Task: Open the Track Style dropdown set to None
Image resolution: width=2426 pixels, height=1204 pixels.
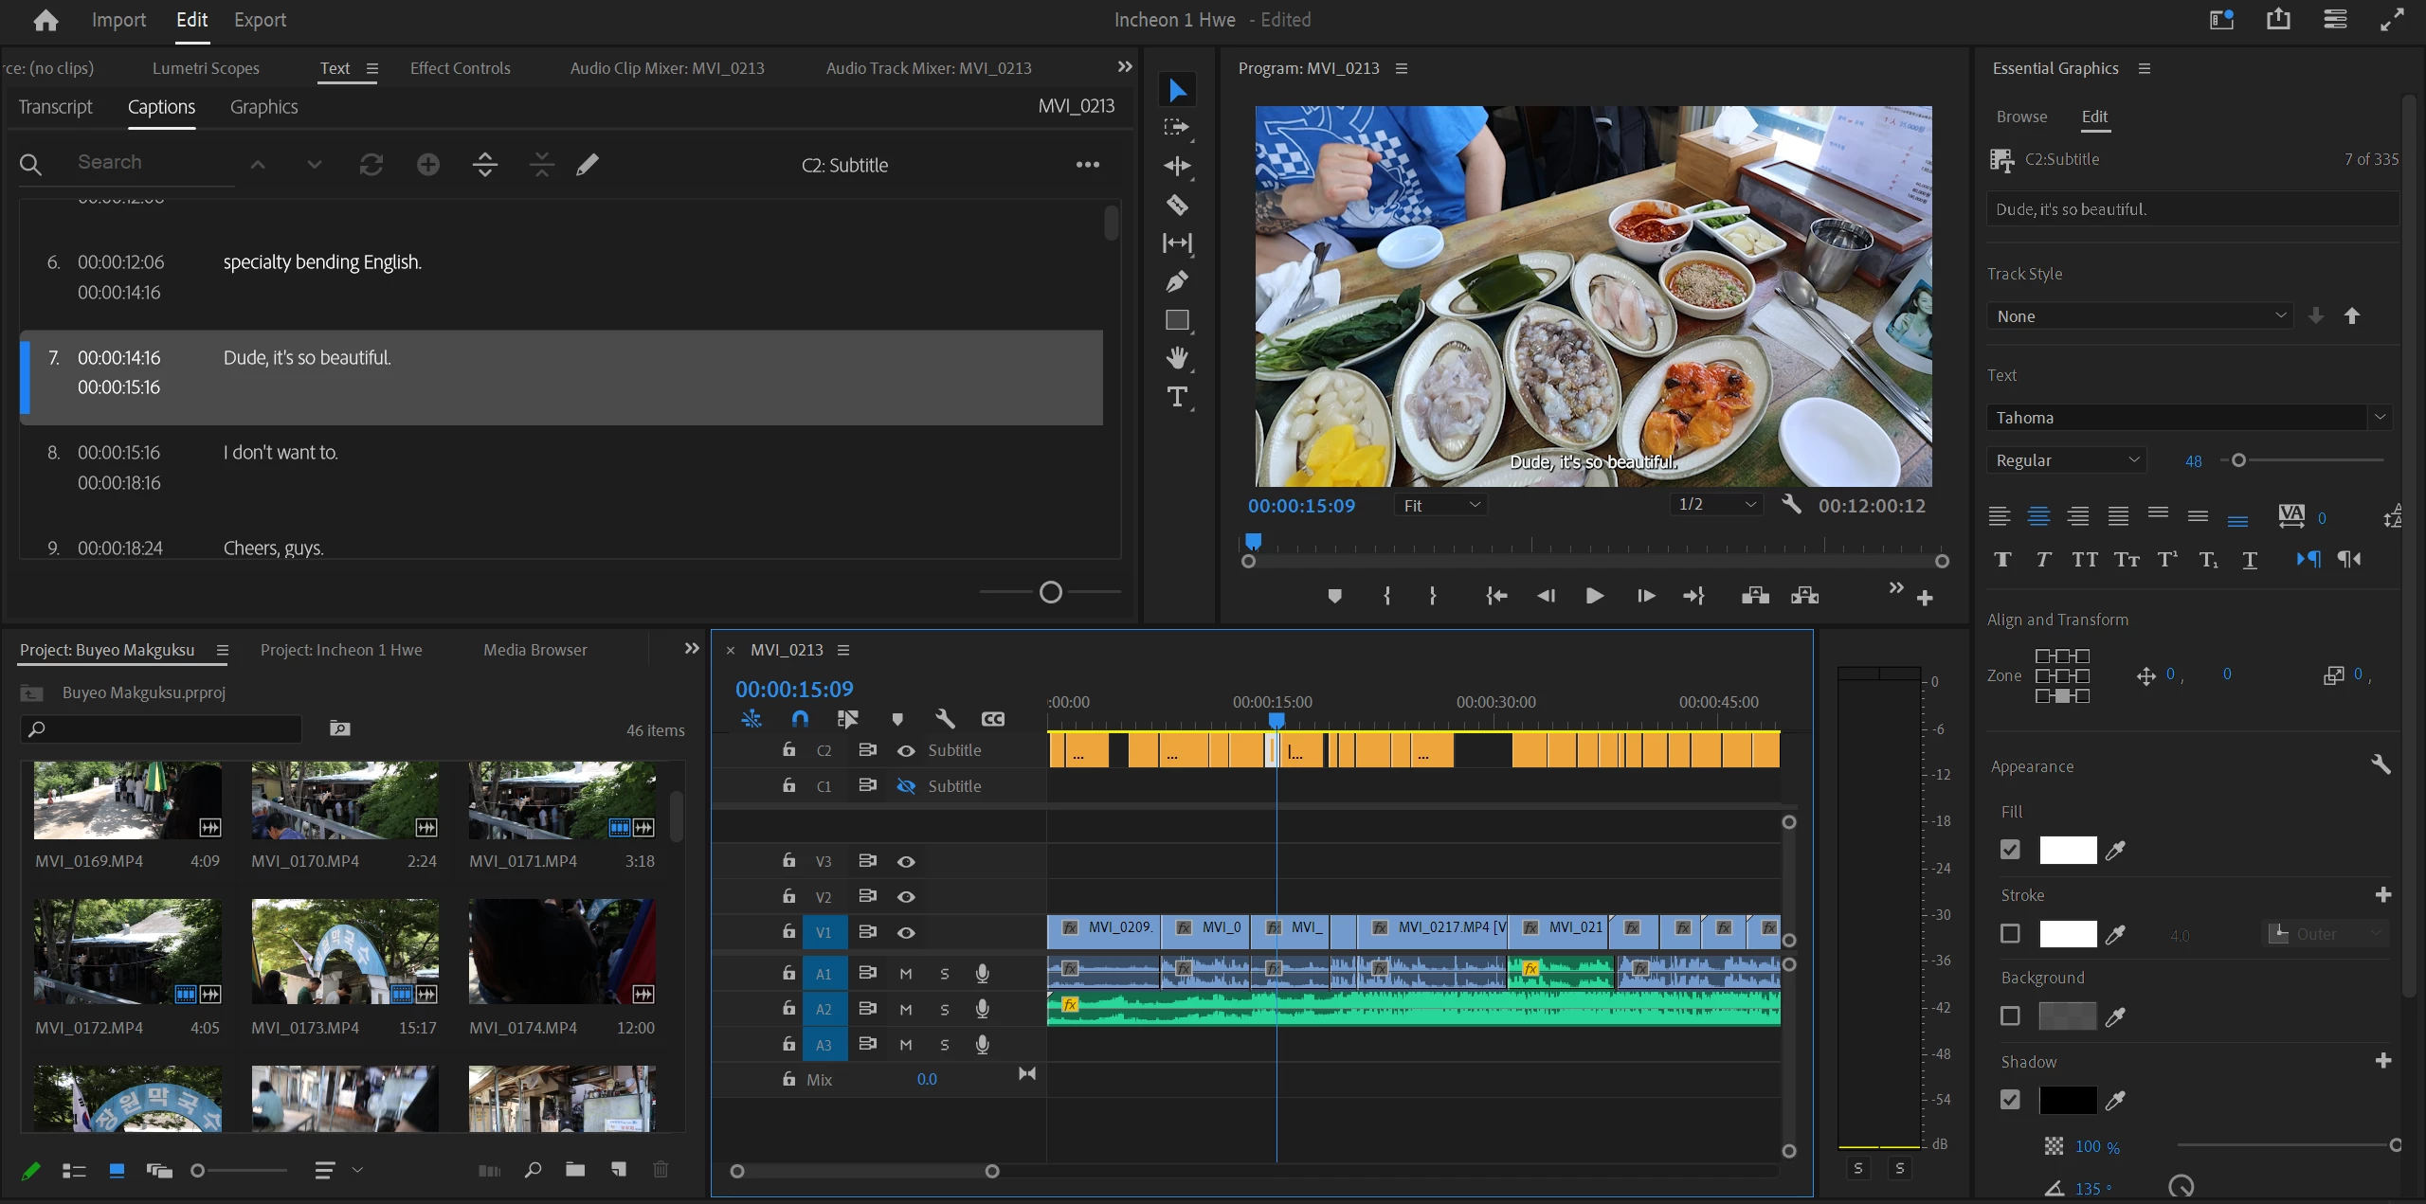Action: (x=2139, y=316)
